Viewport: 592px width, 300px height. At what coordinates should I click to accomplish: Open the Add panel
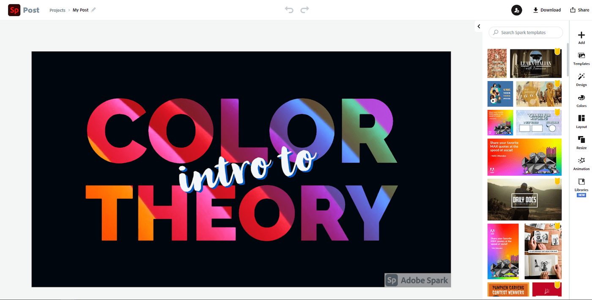tap(581, 37)
